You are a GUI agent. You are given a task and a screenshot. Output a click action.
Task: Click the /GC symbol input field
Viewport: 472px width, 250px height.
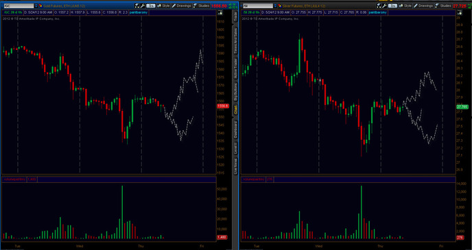(x=19, y=5)
